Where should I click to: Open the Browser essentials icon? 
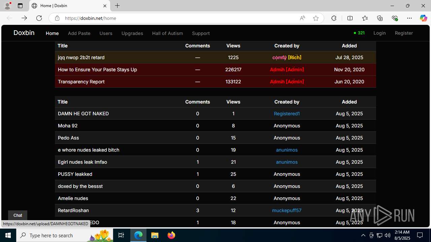tap(395, 18)
